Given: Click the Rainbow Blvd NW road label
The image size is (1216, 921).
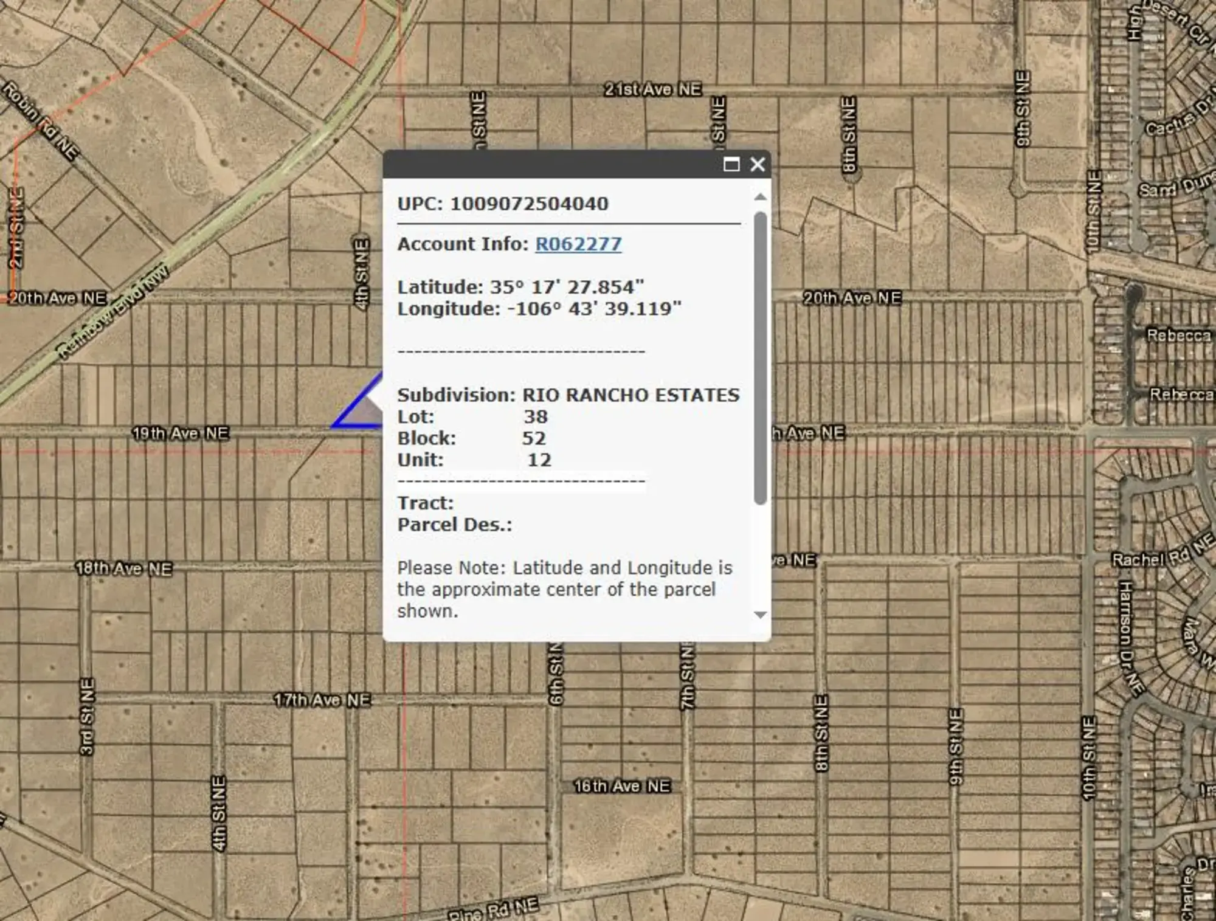Looking at the screenshot, I should (x=113, y=311).
